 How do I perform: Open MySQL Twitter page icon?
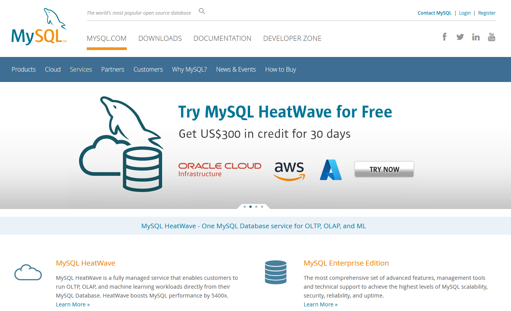click(460, 37)
